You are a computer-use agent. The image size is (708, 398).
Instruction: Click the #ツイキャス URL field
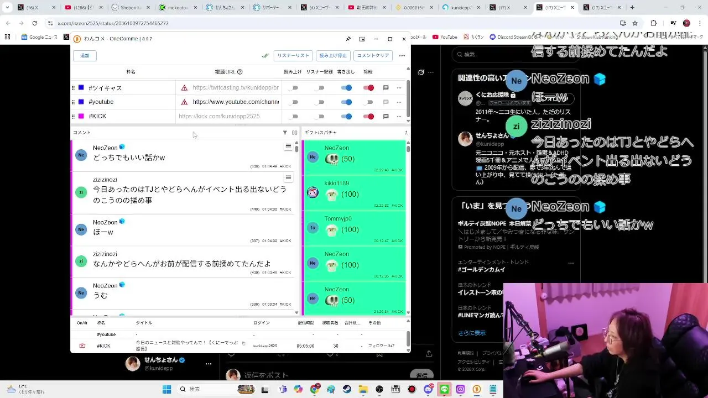[x=236, y=87]
